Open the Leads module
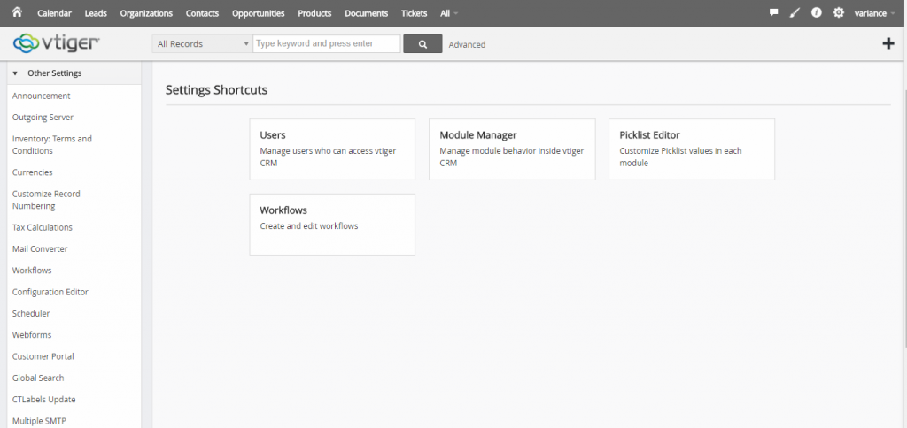The height and width of the screenshot is (428, 907). pyautogui.click(x=96, y=13)
